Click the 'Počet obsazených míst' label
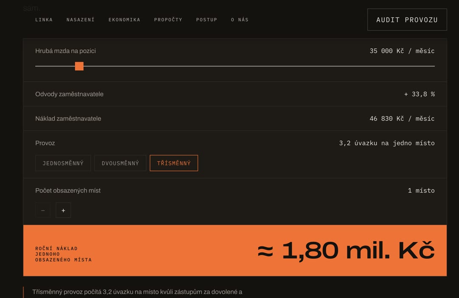 [x=68, y=191]
